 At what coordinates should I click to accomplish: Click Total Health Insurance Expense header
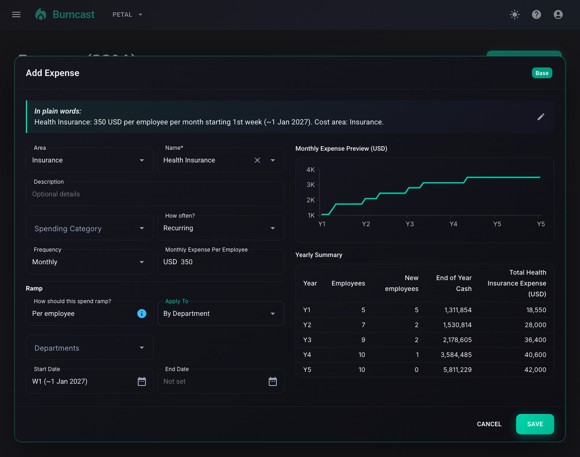[517, 283]
